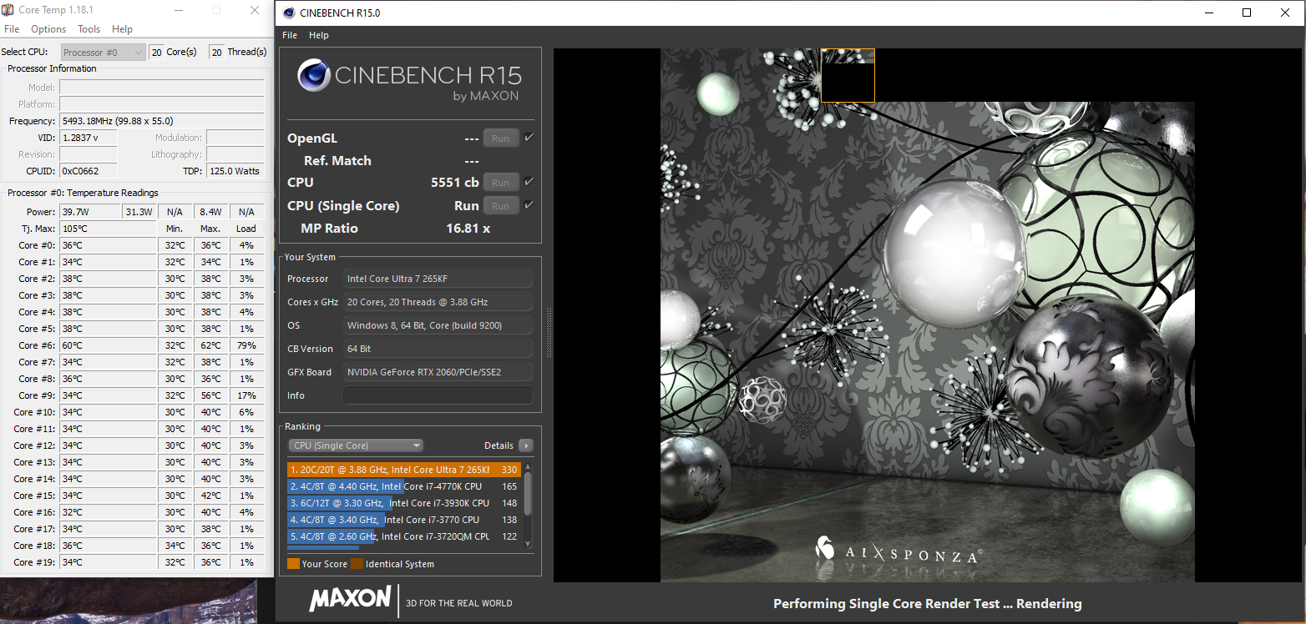
Task: Open the CPU (Single Core) ranking dropdown
Action: (356, 445)
